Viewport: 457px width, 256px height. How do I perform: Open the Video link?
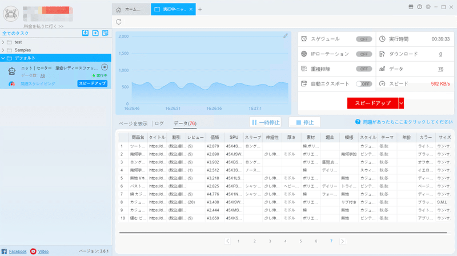pos(43,251)
